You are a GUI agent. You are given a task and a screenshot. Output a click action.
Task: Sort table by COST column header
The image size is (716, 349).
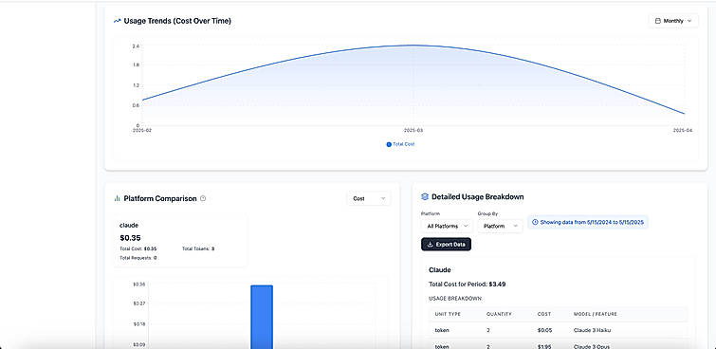544,314
